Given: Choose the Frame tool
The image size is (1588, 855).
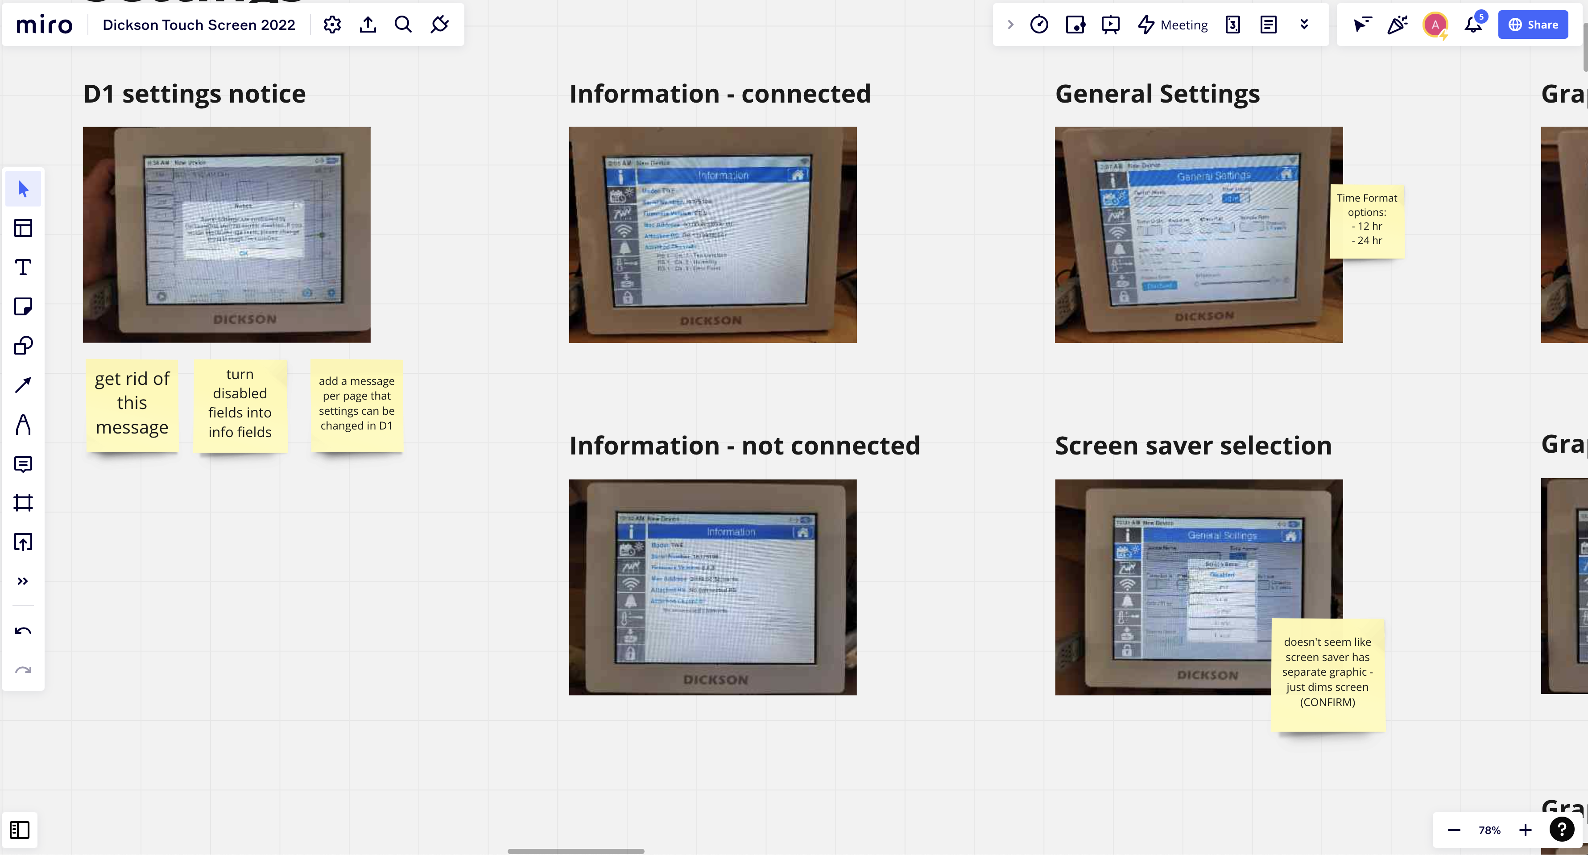Looking at the screenshot, I should [23, 503].
